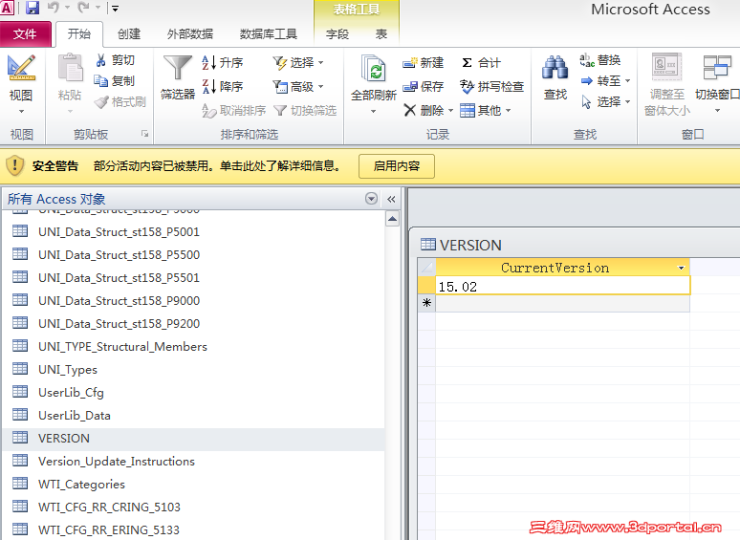Open the 筛选器 funnel filter icon

pos(177,68)
